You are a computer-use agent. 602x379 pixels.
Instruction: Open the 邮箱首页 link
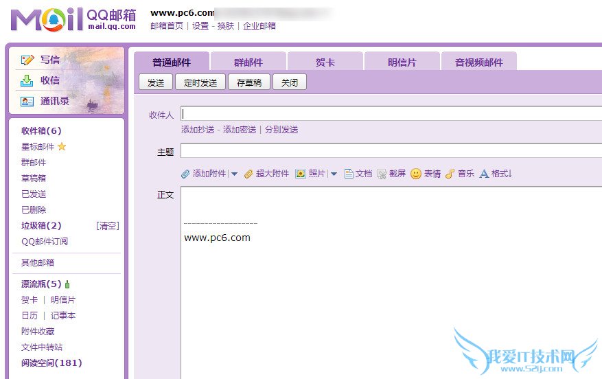(167, 25)
